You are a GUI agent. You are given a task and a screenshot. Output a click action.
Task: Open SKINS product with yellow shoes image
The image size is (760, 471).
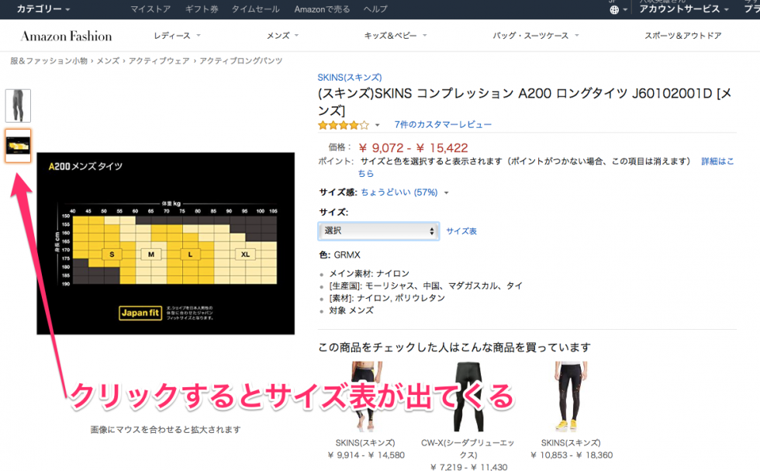point(571,397)
